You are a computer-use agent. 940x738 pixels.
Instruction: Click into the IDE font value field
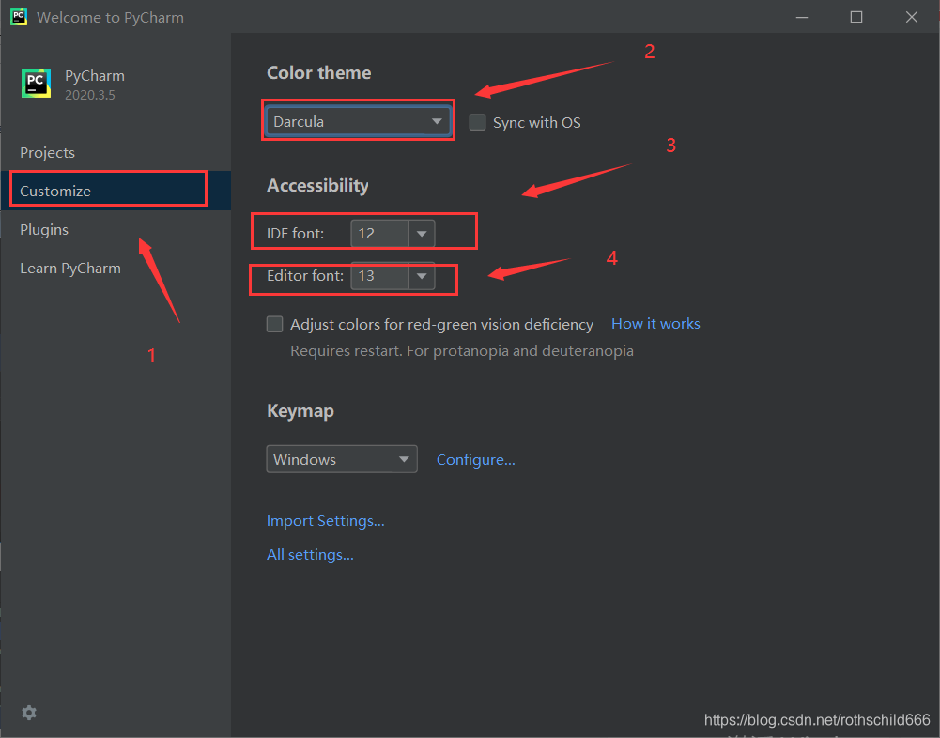pyautogui.click(x=380, y=233)
